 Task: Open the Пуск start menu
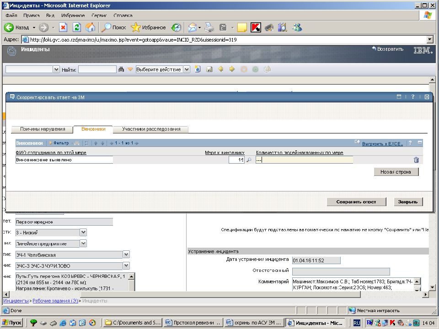pyautogui.click(x=12, y=323)
